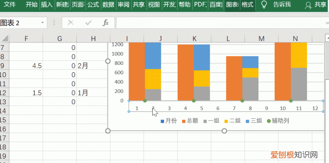
Task: Click the green marker under first bar group
Action: click(145, 101)
